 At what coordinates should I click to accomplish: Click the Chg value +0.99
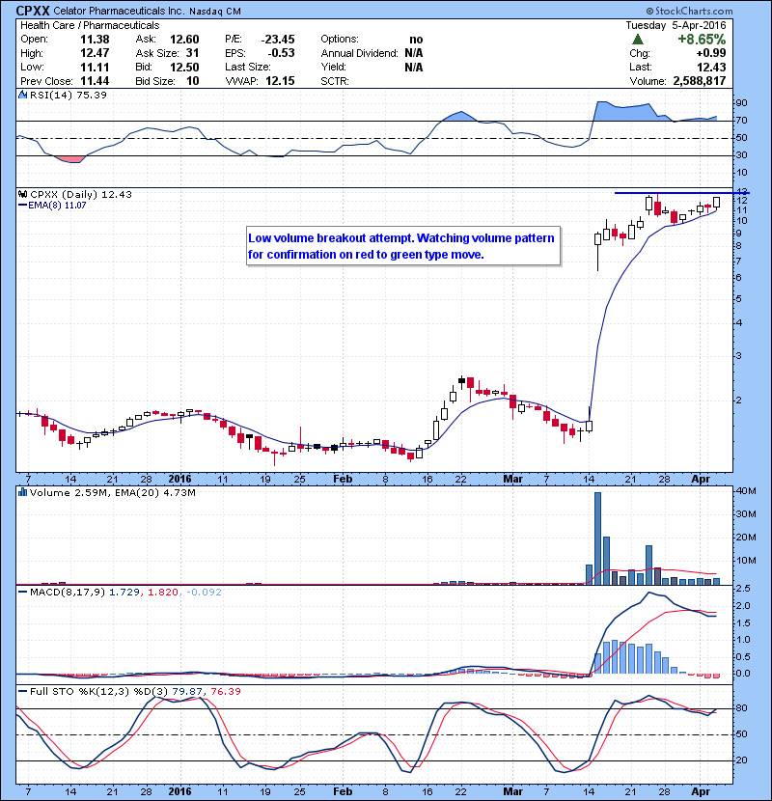pyautogui.click(x=711, y=53)
